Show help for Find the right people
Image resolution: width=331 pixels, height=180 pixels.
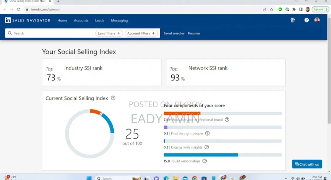point(207,133)
